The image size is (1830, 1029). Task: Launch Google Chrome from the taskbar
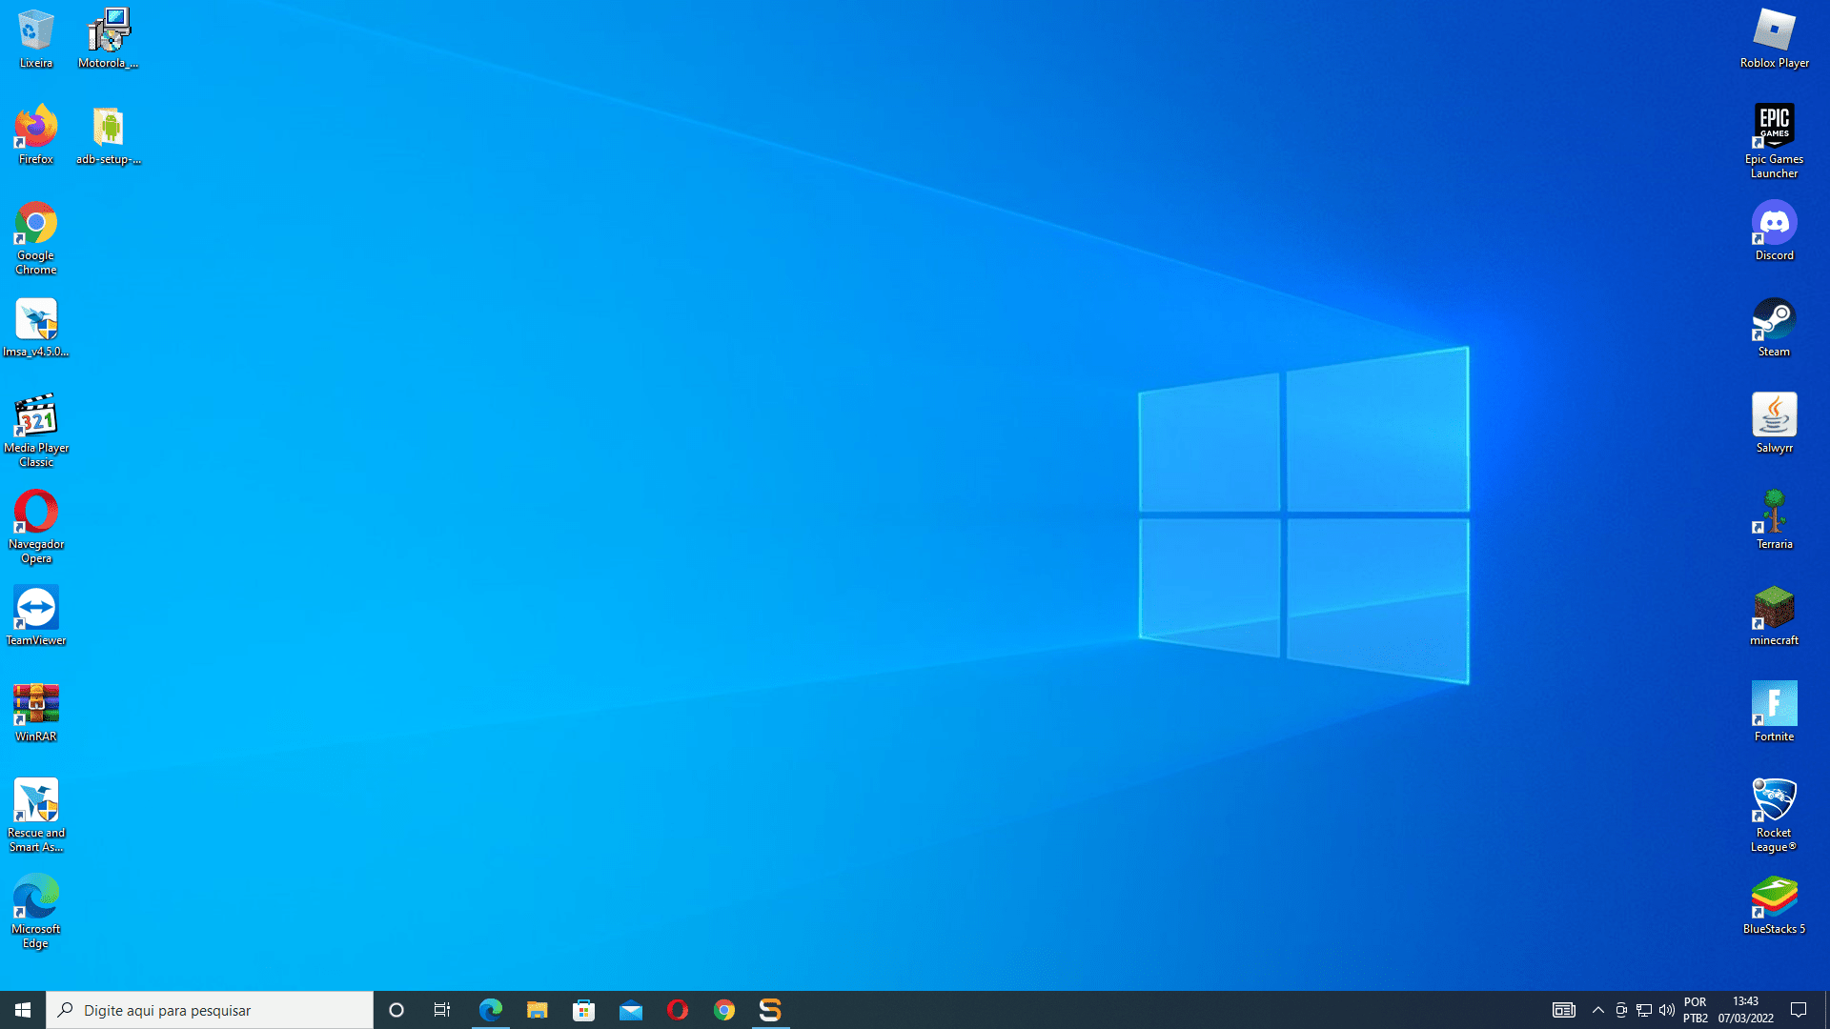724,1010
